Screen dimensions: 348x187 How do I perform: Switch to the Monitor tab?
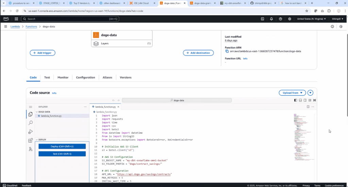pyautogui.click(x=63, y=77)
